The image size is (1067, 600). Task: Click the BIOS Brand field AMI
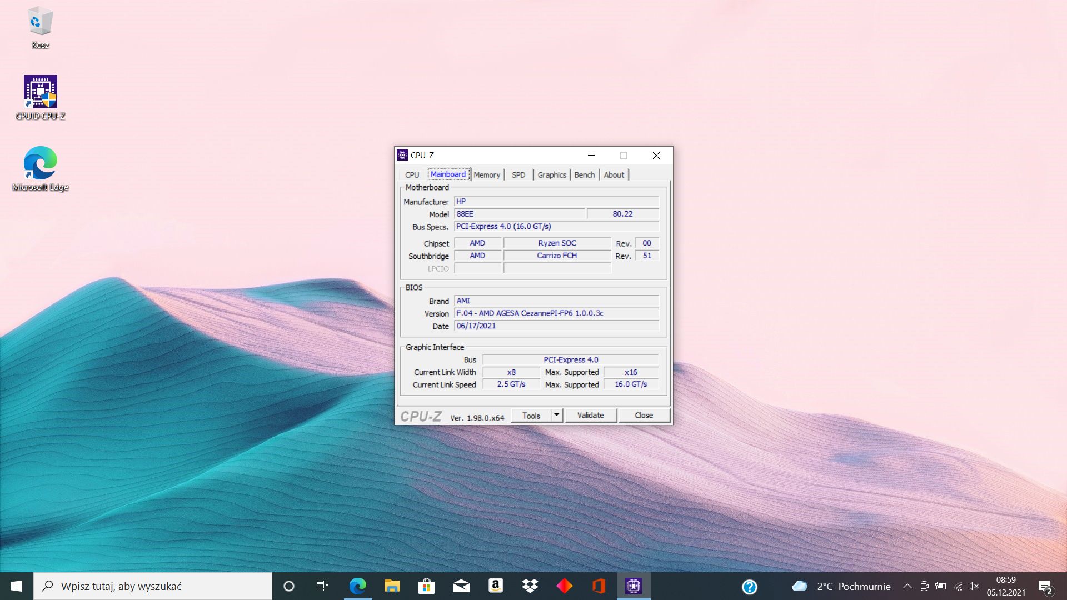[x=557, y=301]
